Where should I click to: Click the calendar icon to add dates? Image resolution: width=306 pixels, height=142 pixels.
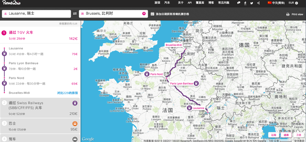153,14
